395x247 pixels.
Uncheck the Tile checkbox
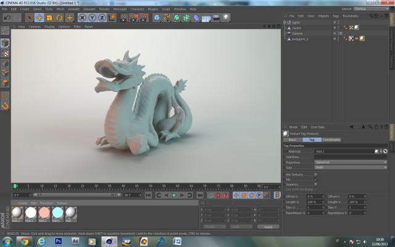coord(315,180)
